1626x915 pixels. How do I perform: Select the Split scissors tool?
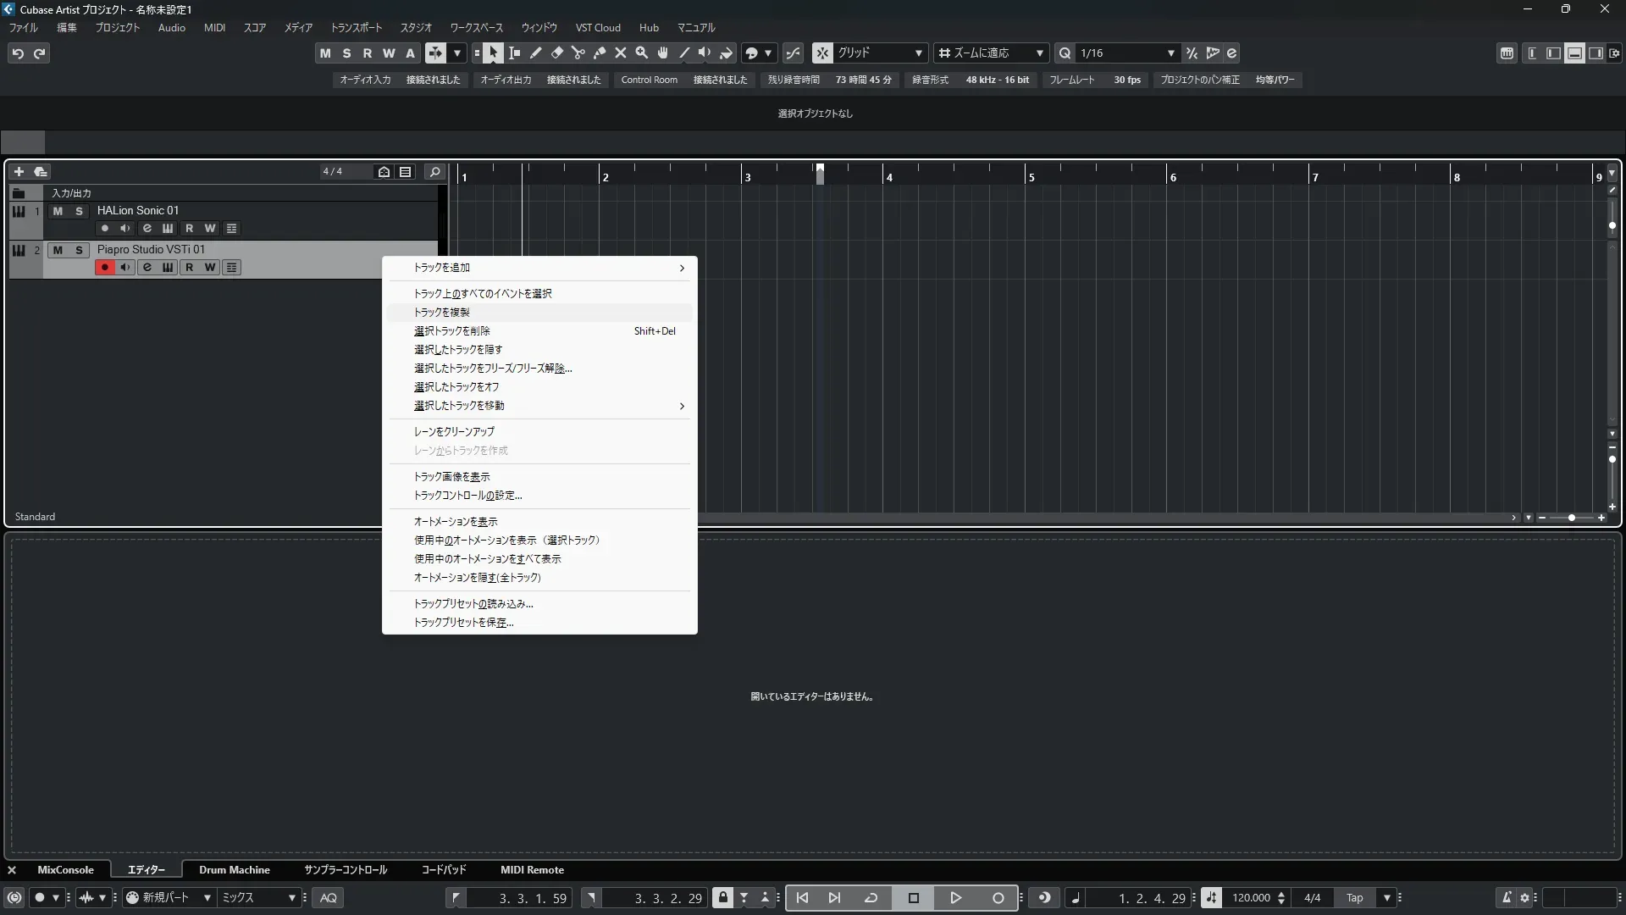pos(578,53)
